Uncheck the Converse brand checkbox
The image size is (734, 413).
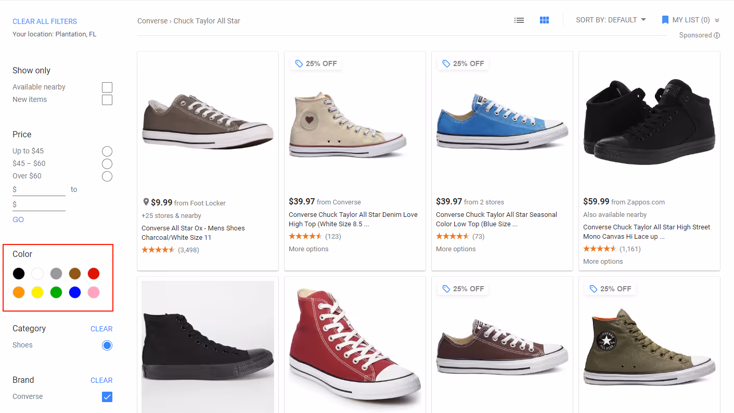pyautogui.click(x=107, y=397)
